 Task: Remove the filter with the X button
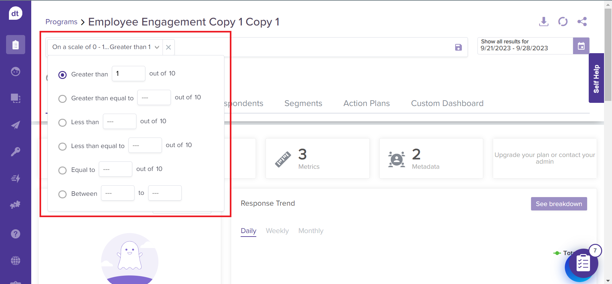tap(168, 47)
